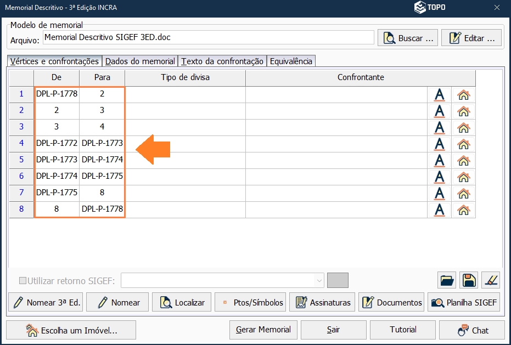
Task: Switch to the Equivalência tab
Action: 291,61
